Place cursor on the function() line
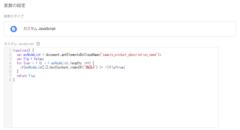The width and height of the screenshot is (240, 130). pyautogui.click(x=23, y=50)
